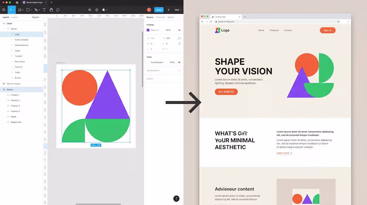
Task: Open the Home nav link
Action: point(261,30)
